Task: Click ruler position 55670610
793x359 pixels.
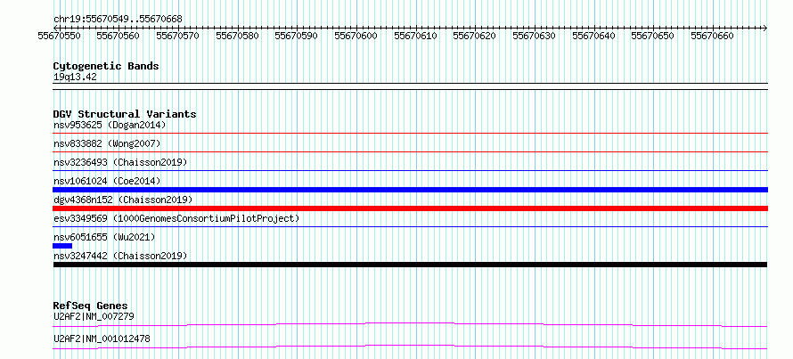Action: [415, 36]
